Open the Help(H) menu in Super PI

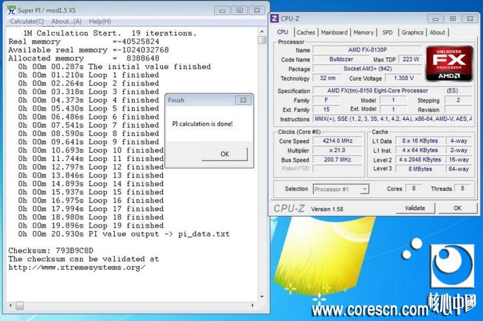click(100, 22)
